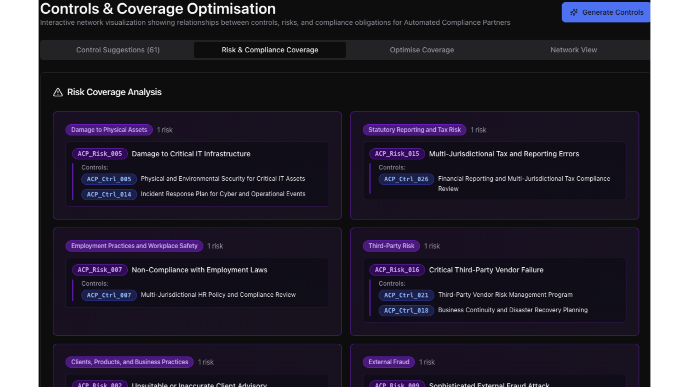Switch to the Optimise Coverage tab
This screenshot has width=689, height=387.
[422, 50]
